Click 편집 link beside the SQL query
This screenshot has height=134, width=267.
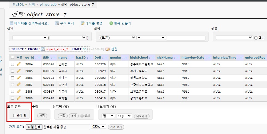point(114,49)
